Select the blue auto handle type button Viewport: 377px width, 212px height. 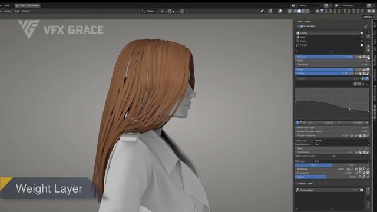click(297, 122)
